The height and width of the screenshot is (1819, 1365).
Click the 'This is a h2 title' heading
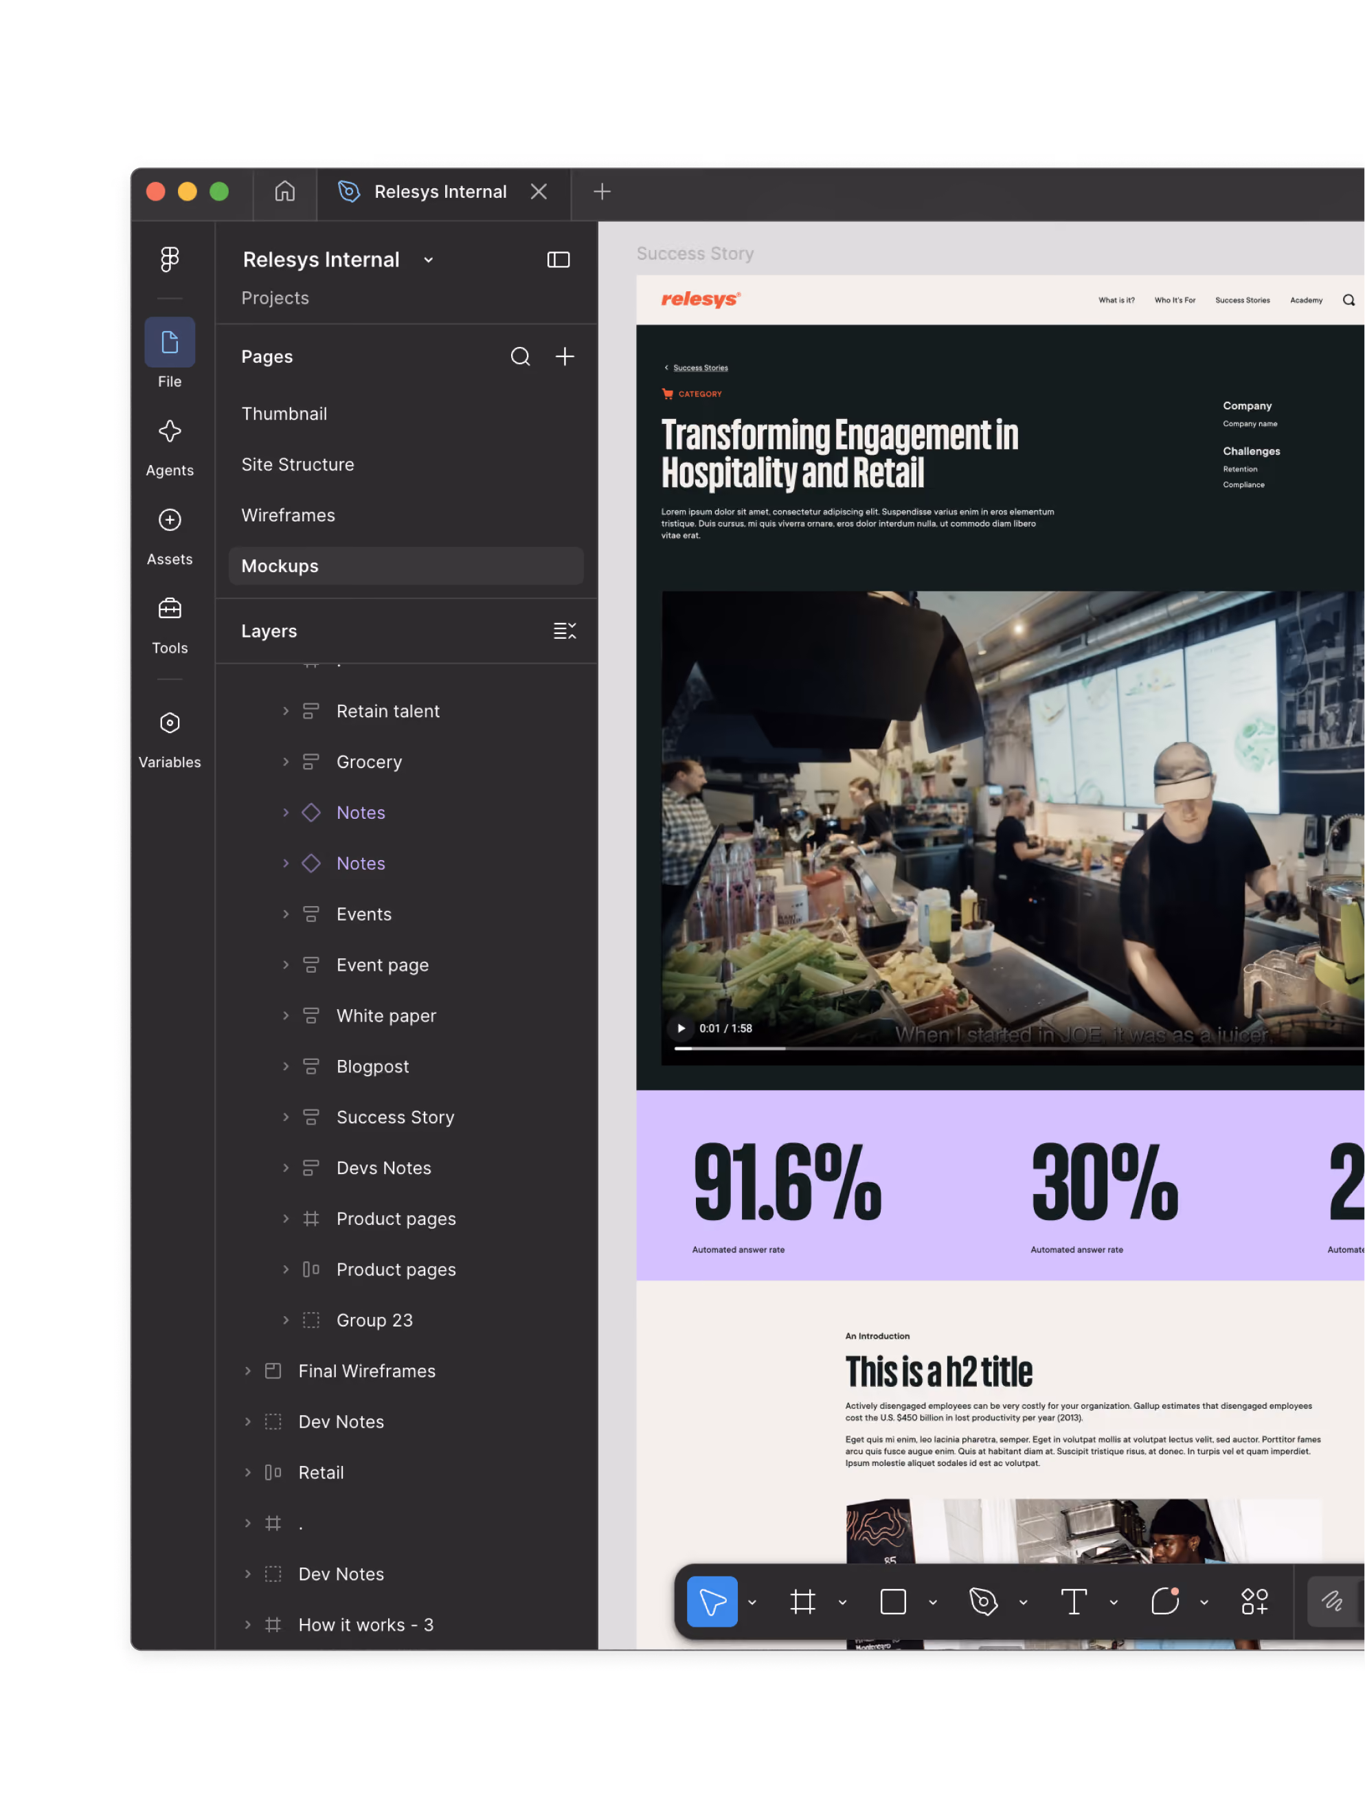tap(938, 1372)
